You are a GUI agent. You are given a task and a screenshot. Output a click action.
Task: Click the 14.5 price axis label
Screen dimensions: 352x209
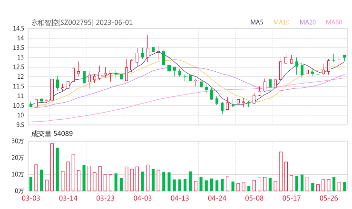point(19,28)
